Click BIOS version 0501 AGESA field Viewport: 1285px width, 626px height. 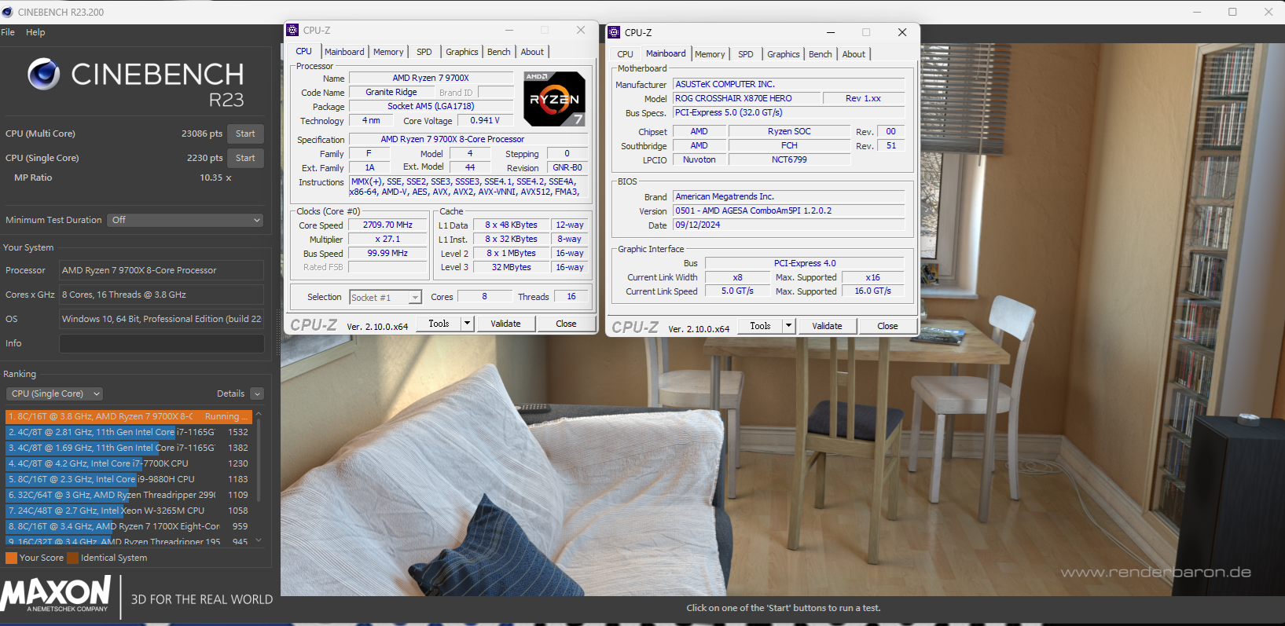click(788, 210)
